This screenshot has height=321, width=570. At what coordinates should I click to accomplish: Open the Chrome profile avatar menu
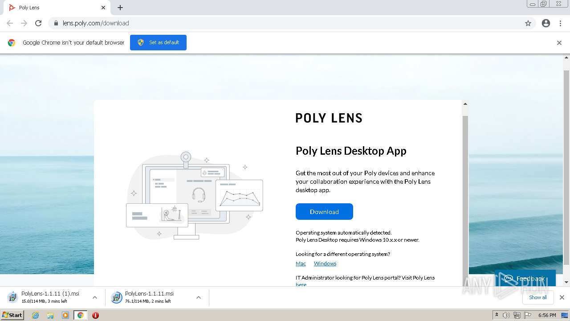pos(546,23)
